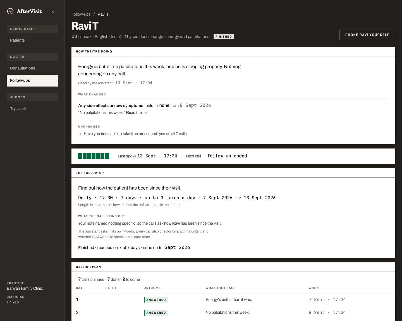The image size is (402, 321).
Task: Click the CALLING PLAN section header
Action: 88,267
